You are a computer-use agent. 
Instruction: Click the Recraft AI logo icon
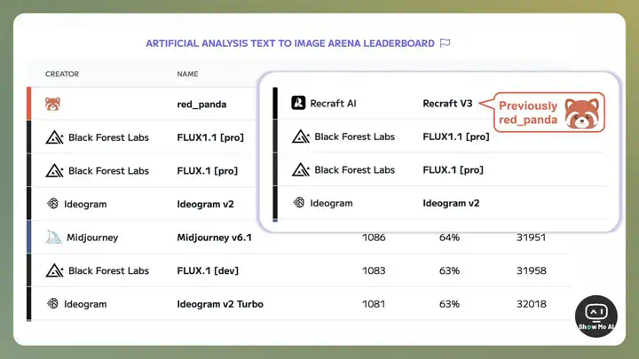click(x=298, y=103)
